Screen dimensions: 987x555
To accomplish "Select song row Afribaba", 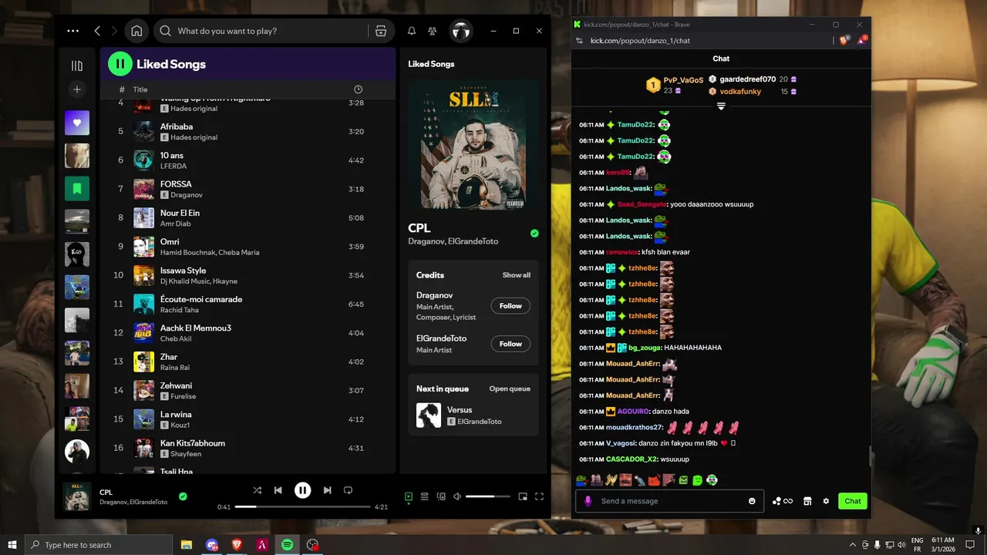I will pos(248,131).
